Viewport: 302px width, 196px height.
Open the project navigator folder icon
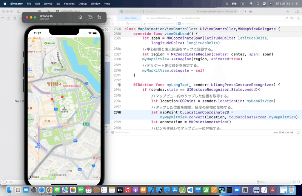click(3, 18)
